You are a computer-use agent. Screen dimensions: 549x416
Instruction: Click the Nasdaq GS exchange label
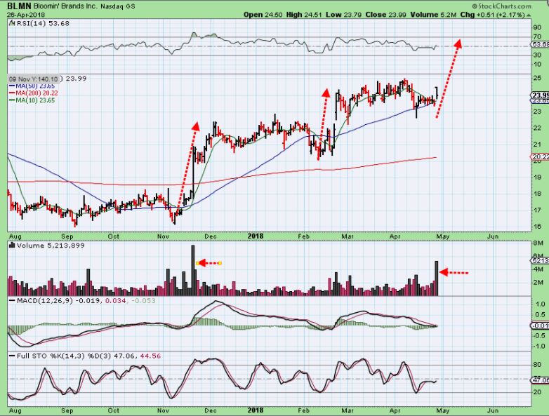tap(118, 6)
